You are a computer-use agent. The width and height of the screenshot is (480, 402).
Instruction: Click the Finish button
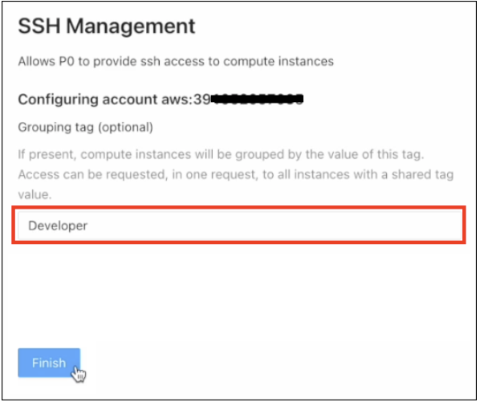click(x=49, y=363)
